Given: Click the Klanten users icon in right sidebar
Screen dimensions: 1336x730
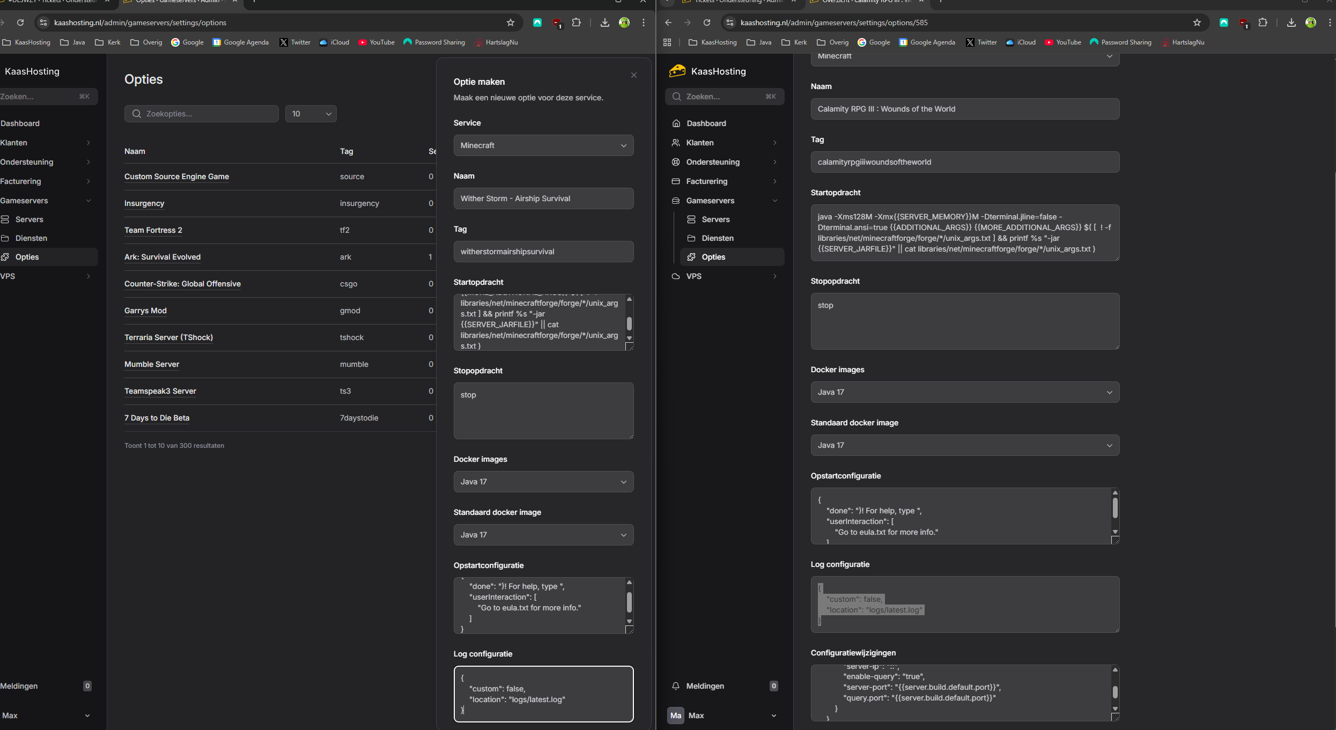Looking at the screenshot, I should [676, 143].
